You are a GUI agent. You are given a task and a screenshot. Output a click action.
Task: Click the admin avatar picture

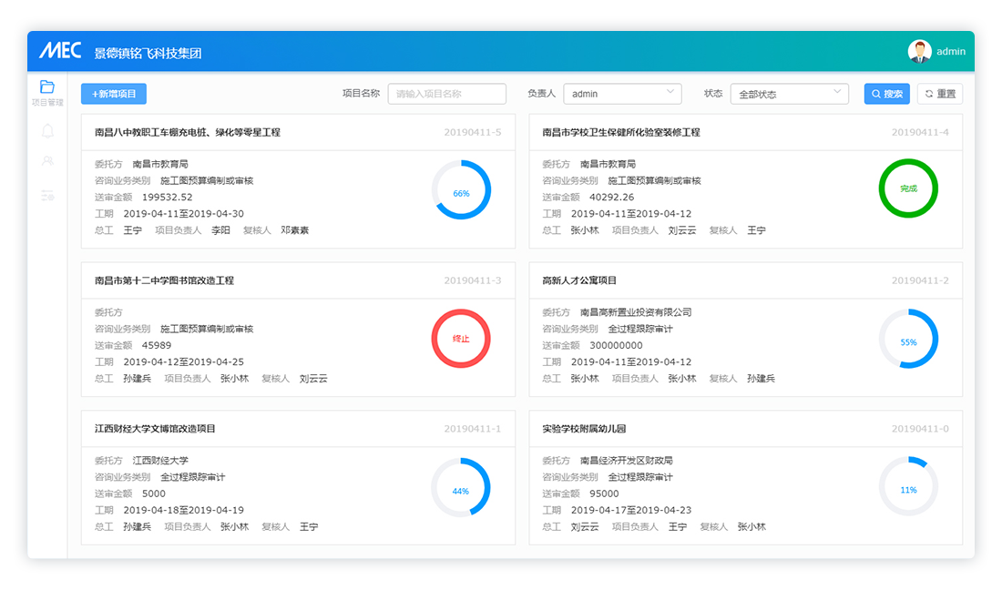919,52
